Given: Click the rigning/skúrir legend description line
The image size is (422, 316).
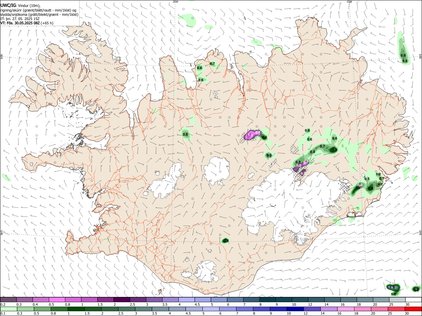Looking at the screenshot, I should click(x=38, y=10).
